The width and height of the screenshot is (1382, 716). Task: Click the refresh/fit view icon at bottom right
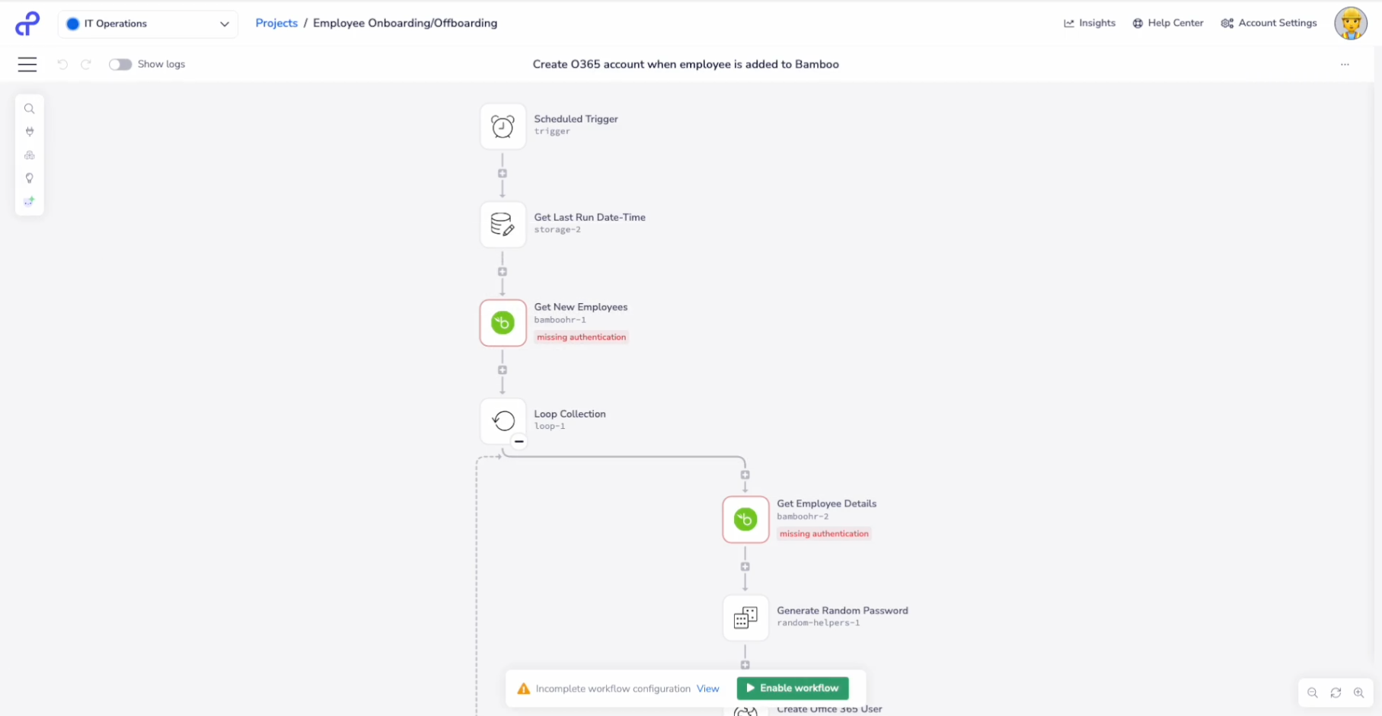pos(1336,692)
